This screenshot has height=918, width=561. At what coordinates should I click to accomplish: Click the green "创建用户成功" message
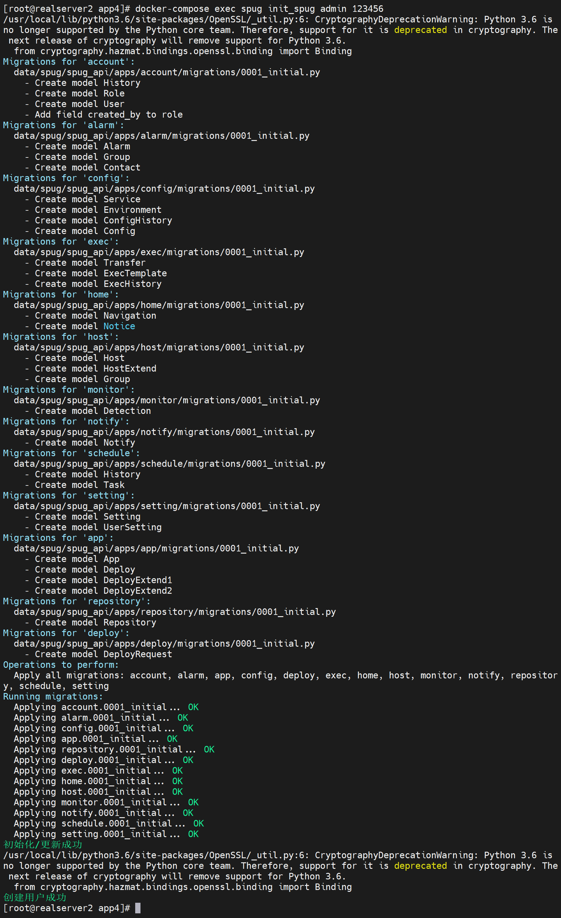34,897
